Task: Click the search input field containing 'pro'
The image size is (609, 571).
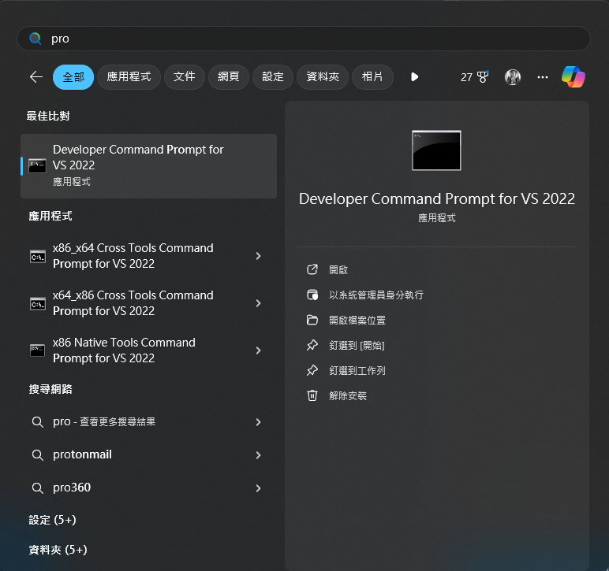Action: click(304, 39)
